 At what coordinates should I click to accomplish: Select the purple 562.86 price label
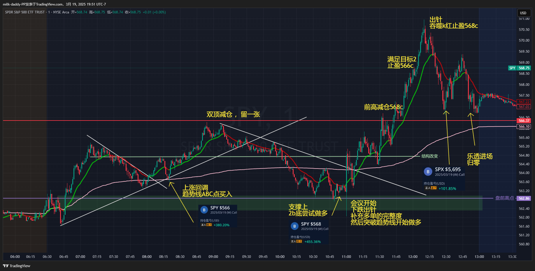524,199
